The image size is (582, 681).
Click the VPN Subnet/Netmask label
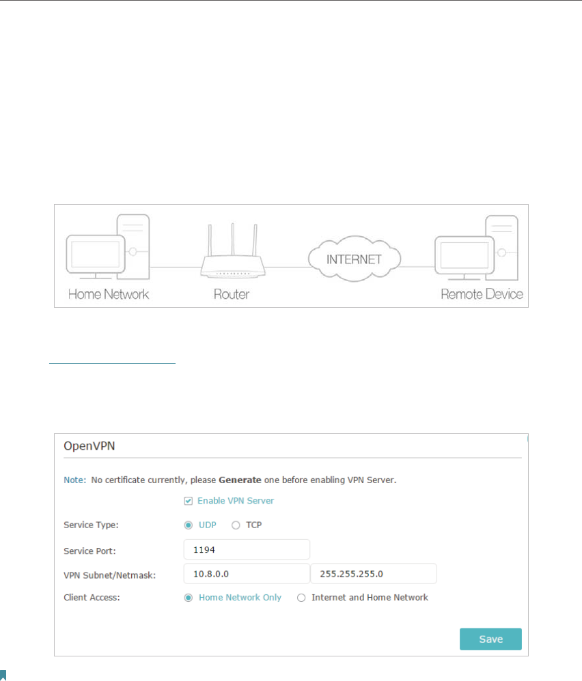tap(109, 575)
